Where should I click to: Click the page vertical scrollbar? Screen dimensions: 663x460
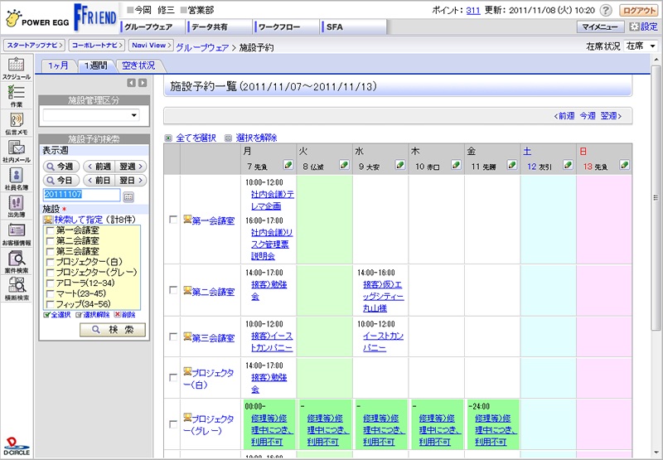click(656, 198)
